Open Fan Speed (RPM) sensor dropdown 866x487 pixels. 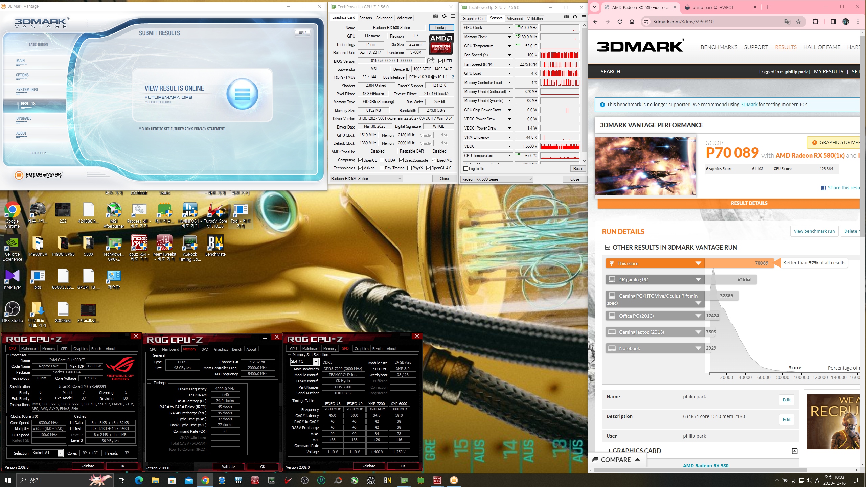pos(509,64)
